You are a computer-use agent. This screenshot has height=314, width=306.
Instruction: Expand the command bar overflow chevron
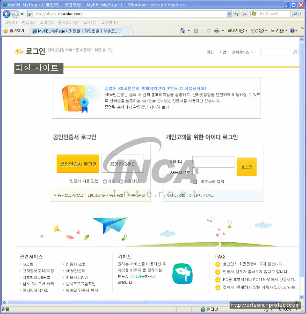tap(302, 29)
